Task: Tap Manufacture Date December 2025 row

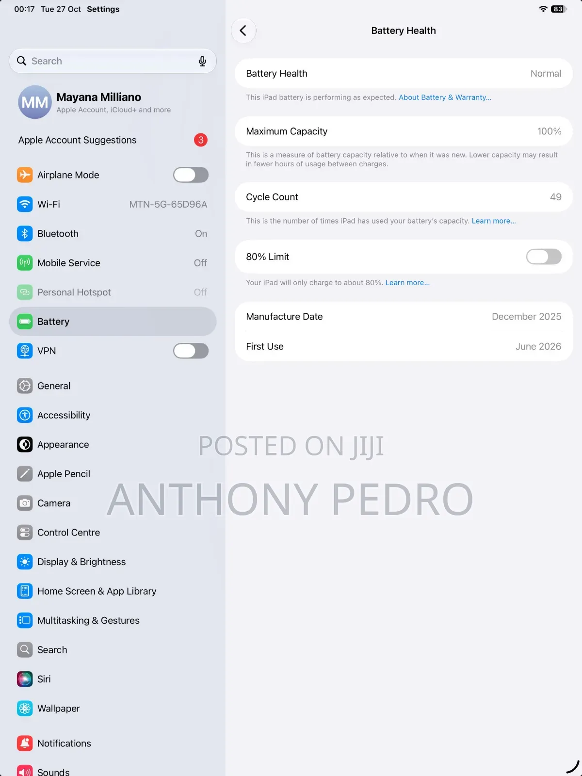Action: click(x=404, y=317)
